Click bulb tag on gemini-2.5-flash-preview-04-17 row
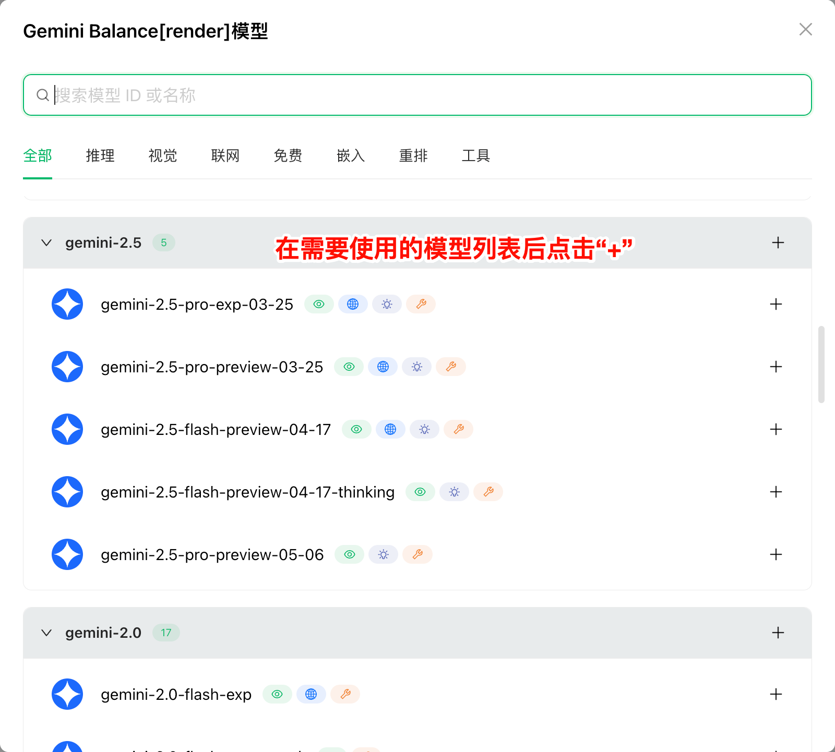This screenshot has width=835, height=752. point(424,429)
